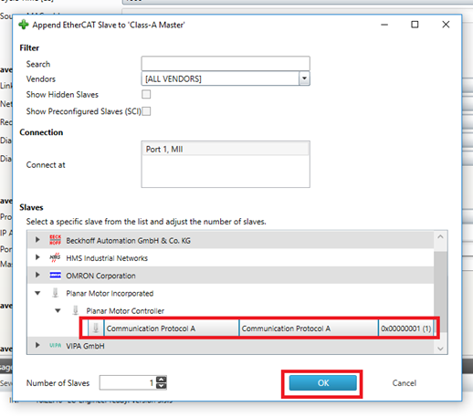The image size is (473, 417).
Task: Collapse the Planar Motor Controller node
Action: coord(58,311)
